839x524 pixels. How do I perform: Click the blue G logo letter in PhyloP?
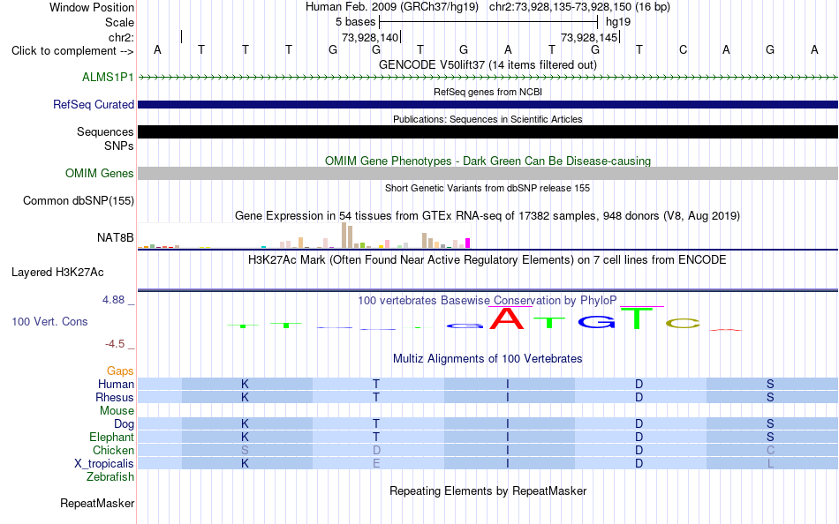pos(596,321)
